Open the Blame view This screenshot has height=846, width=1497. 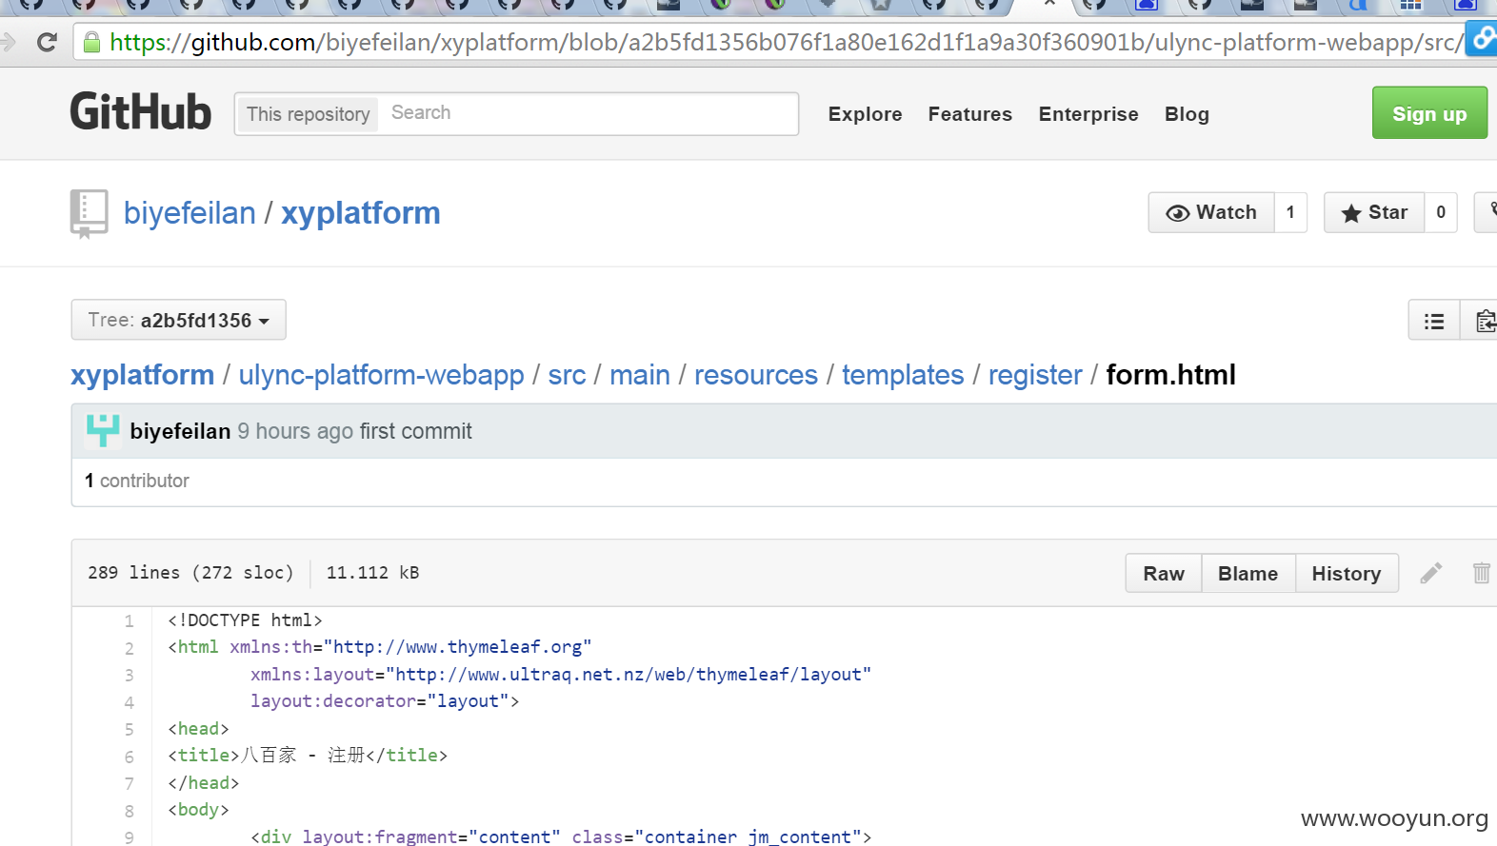[x=1247, y=573]
